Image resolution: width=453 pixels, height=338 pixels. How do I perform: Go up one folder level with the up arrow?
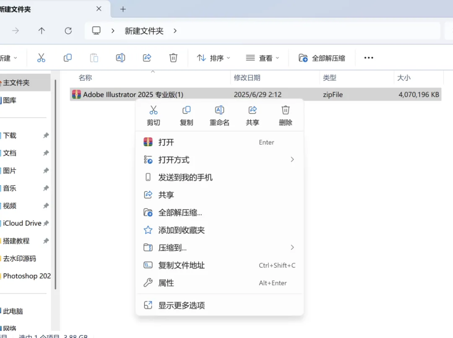click(x=42, y=30)
